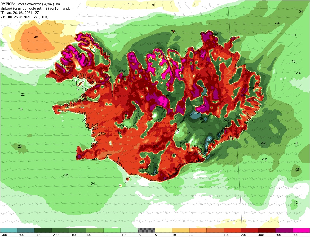Click the '271' value in central Iceland
310x237 pixels.
click(168, 96)
